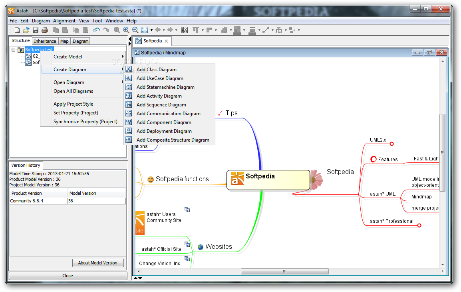The height and width of the screenshot is (292, 461).
Task: Click the Align Top toolbar icon
Action: tap(196, 30)
